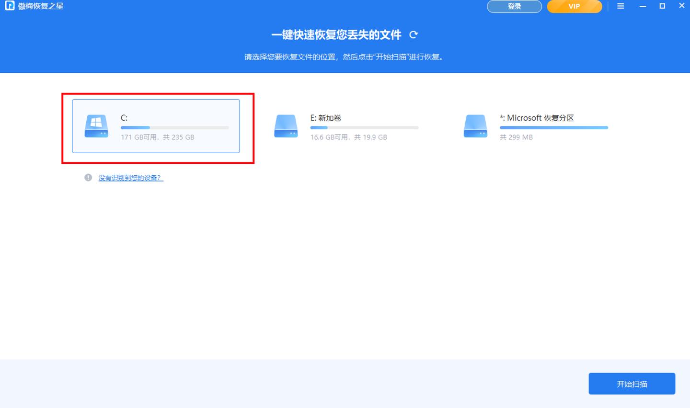Click the E: 新加卷 drive disk icon
Viewport: 690px width, 408px height.
[x=286, y=126]
